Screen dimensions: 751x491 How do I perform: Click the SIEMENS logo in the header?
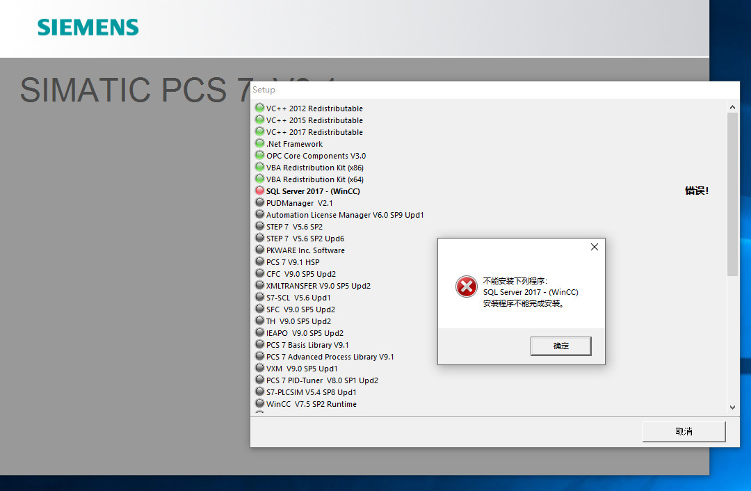pyautogui.click(x=88, y=27)
